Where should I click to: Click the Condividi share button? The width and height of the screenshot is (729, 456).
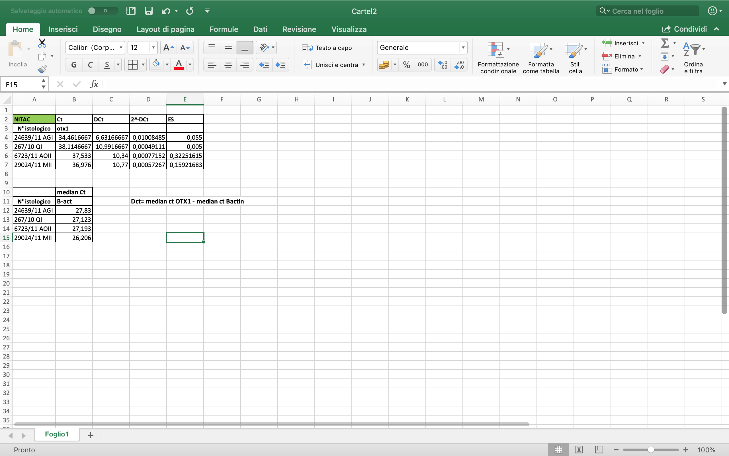point(684,29)
